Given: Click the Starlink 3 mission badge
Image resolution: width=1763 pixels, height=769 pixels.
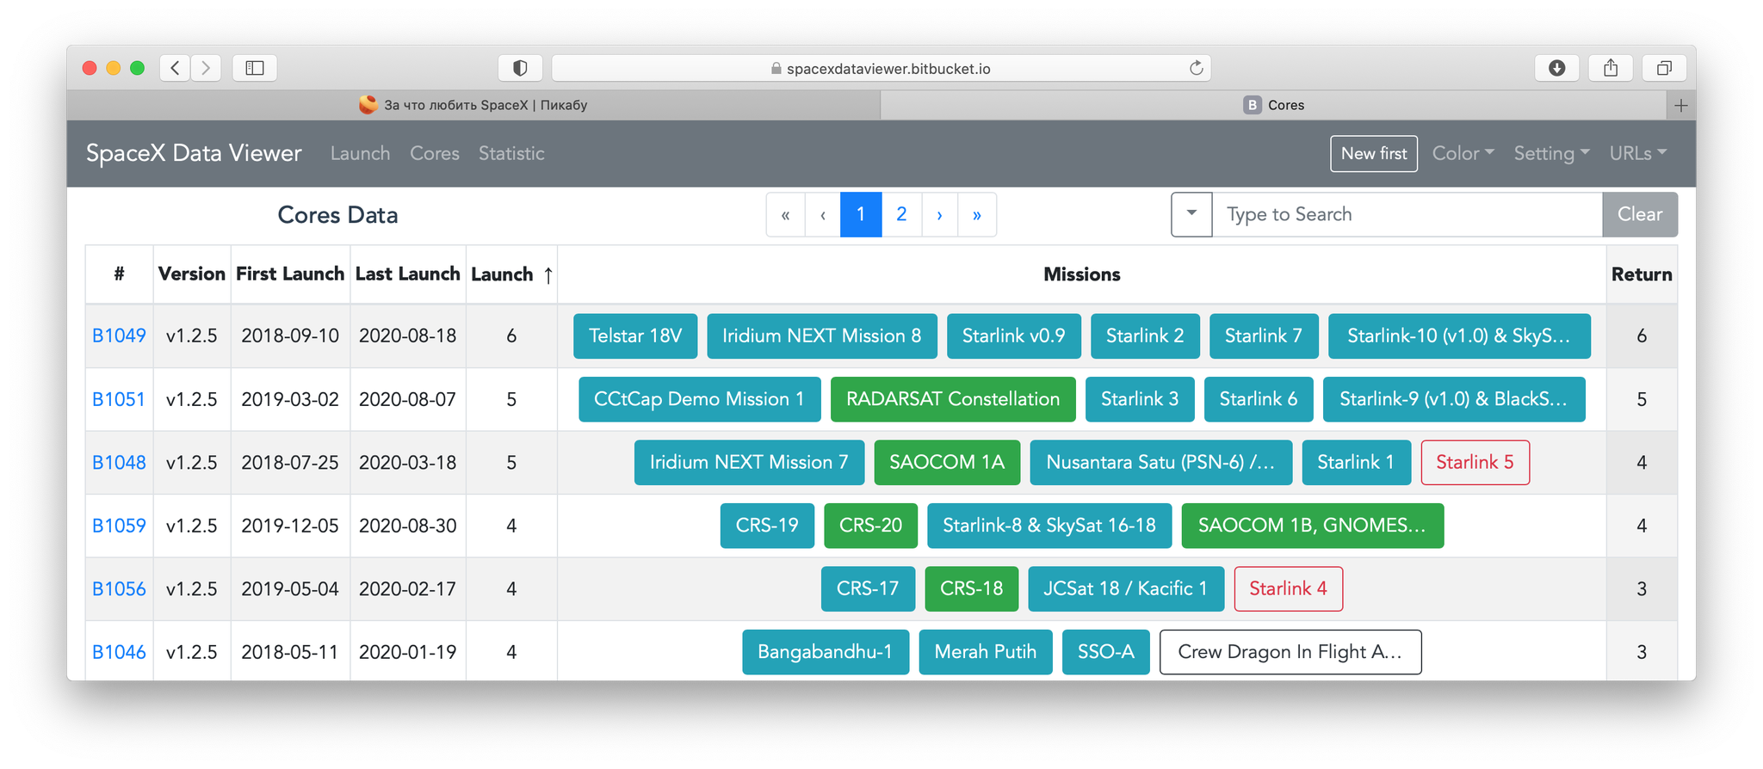Looking at the screenshot, I should (x=1140, y=399).
